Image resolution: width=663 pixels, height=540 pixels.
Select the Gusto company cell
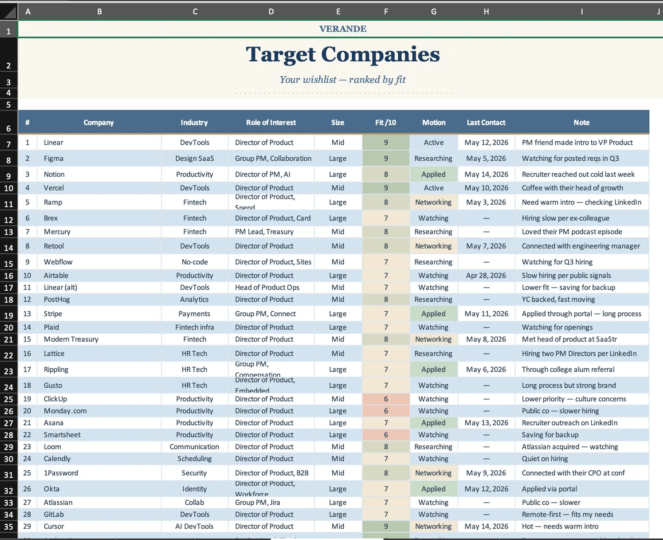tap(99, 385)
